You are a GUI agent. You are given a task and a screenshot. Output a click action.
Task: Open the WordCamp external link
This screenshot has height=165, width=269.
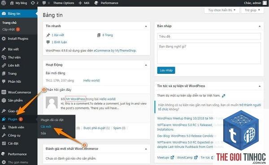click(187, 157)
